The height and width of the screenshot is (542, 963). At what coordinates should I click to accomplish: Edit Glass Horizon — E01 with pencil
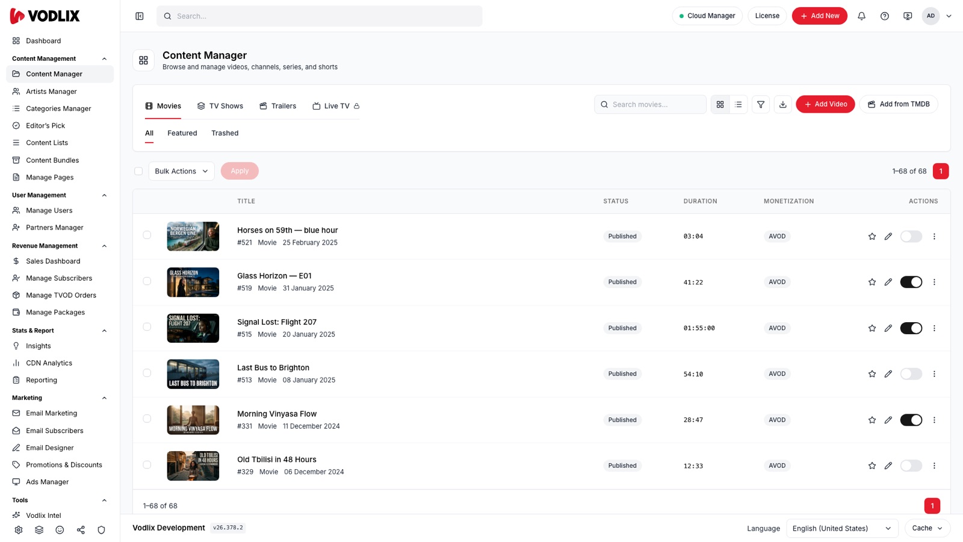pyautogui.click(x=888, y=282)
